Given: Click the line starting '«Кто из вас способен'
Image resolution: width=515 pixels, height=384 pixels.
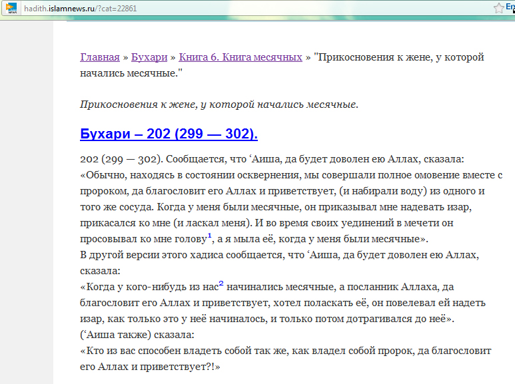Looking at the screenshot, I should 286,351.
